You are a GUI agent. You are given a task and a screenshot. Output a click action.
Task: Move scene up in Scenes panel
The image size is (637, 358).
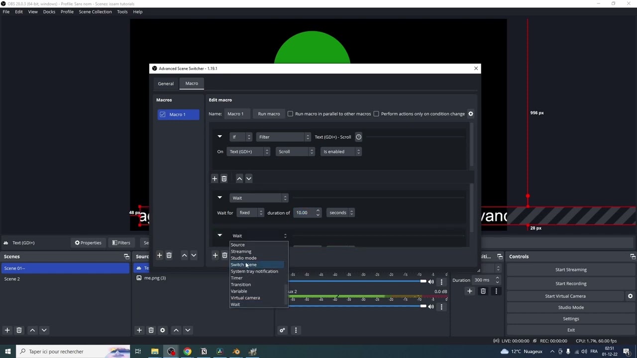pos(32,330)
